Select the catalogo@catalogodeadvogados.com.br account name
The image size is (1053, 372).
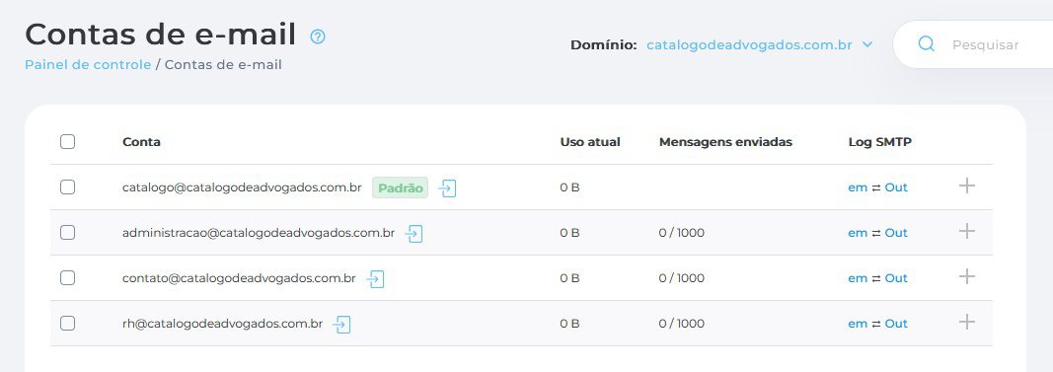point(243,187)
